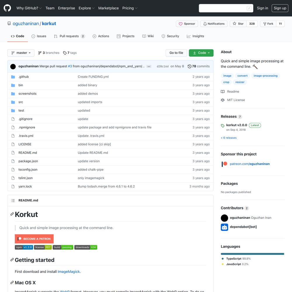This screenshot has height=292, width=292.
Task: Switch to the Issues tab
Action: click(x=39, y=36)
